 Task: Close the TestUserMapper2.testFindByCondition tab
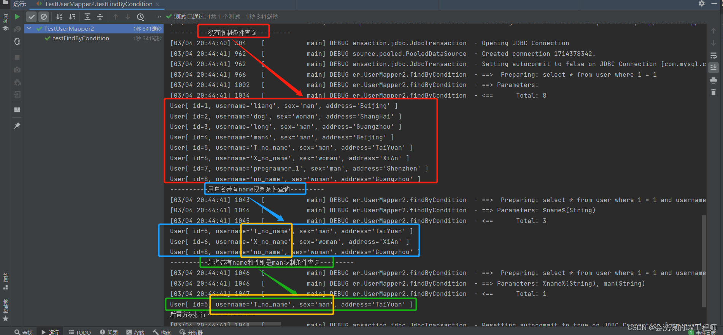157,4
